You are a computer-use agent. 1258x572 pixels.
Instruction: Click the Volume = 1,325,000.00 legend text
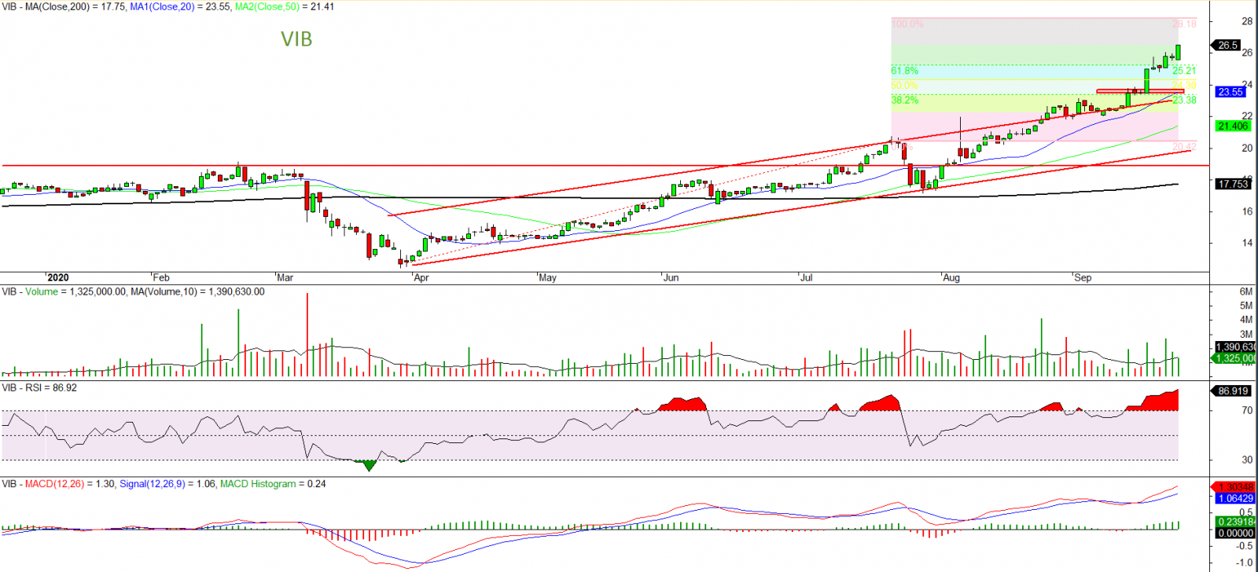(76, 291)
